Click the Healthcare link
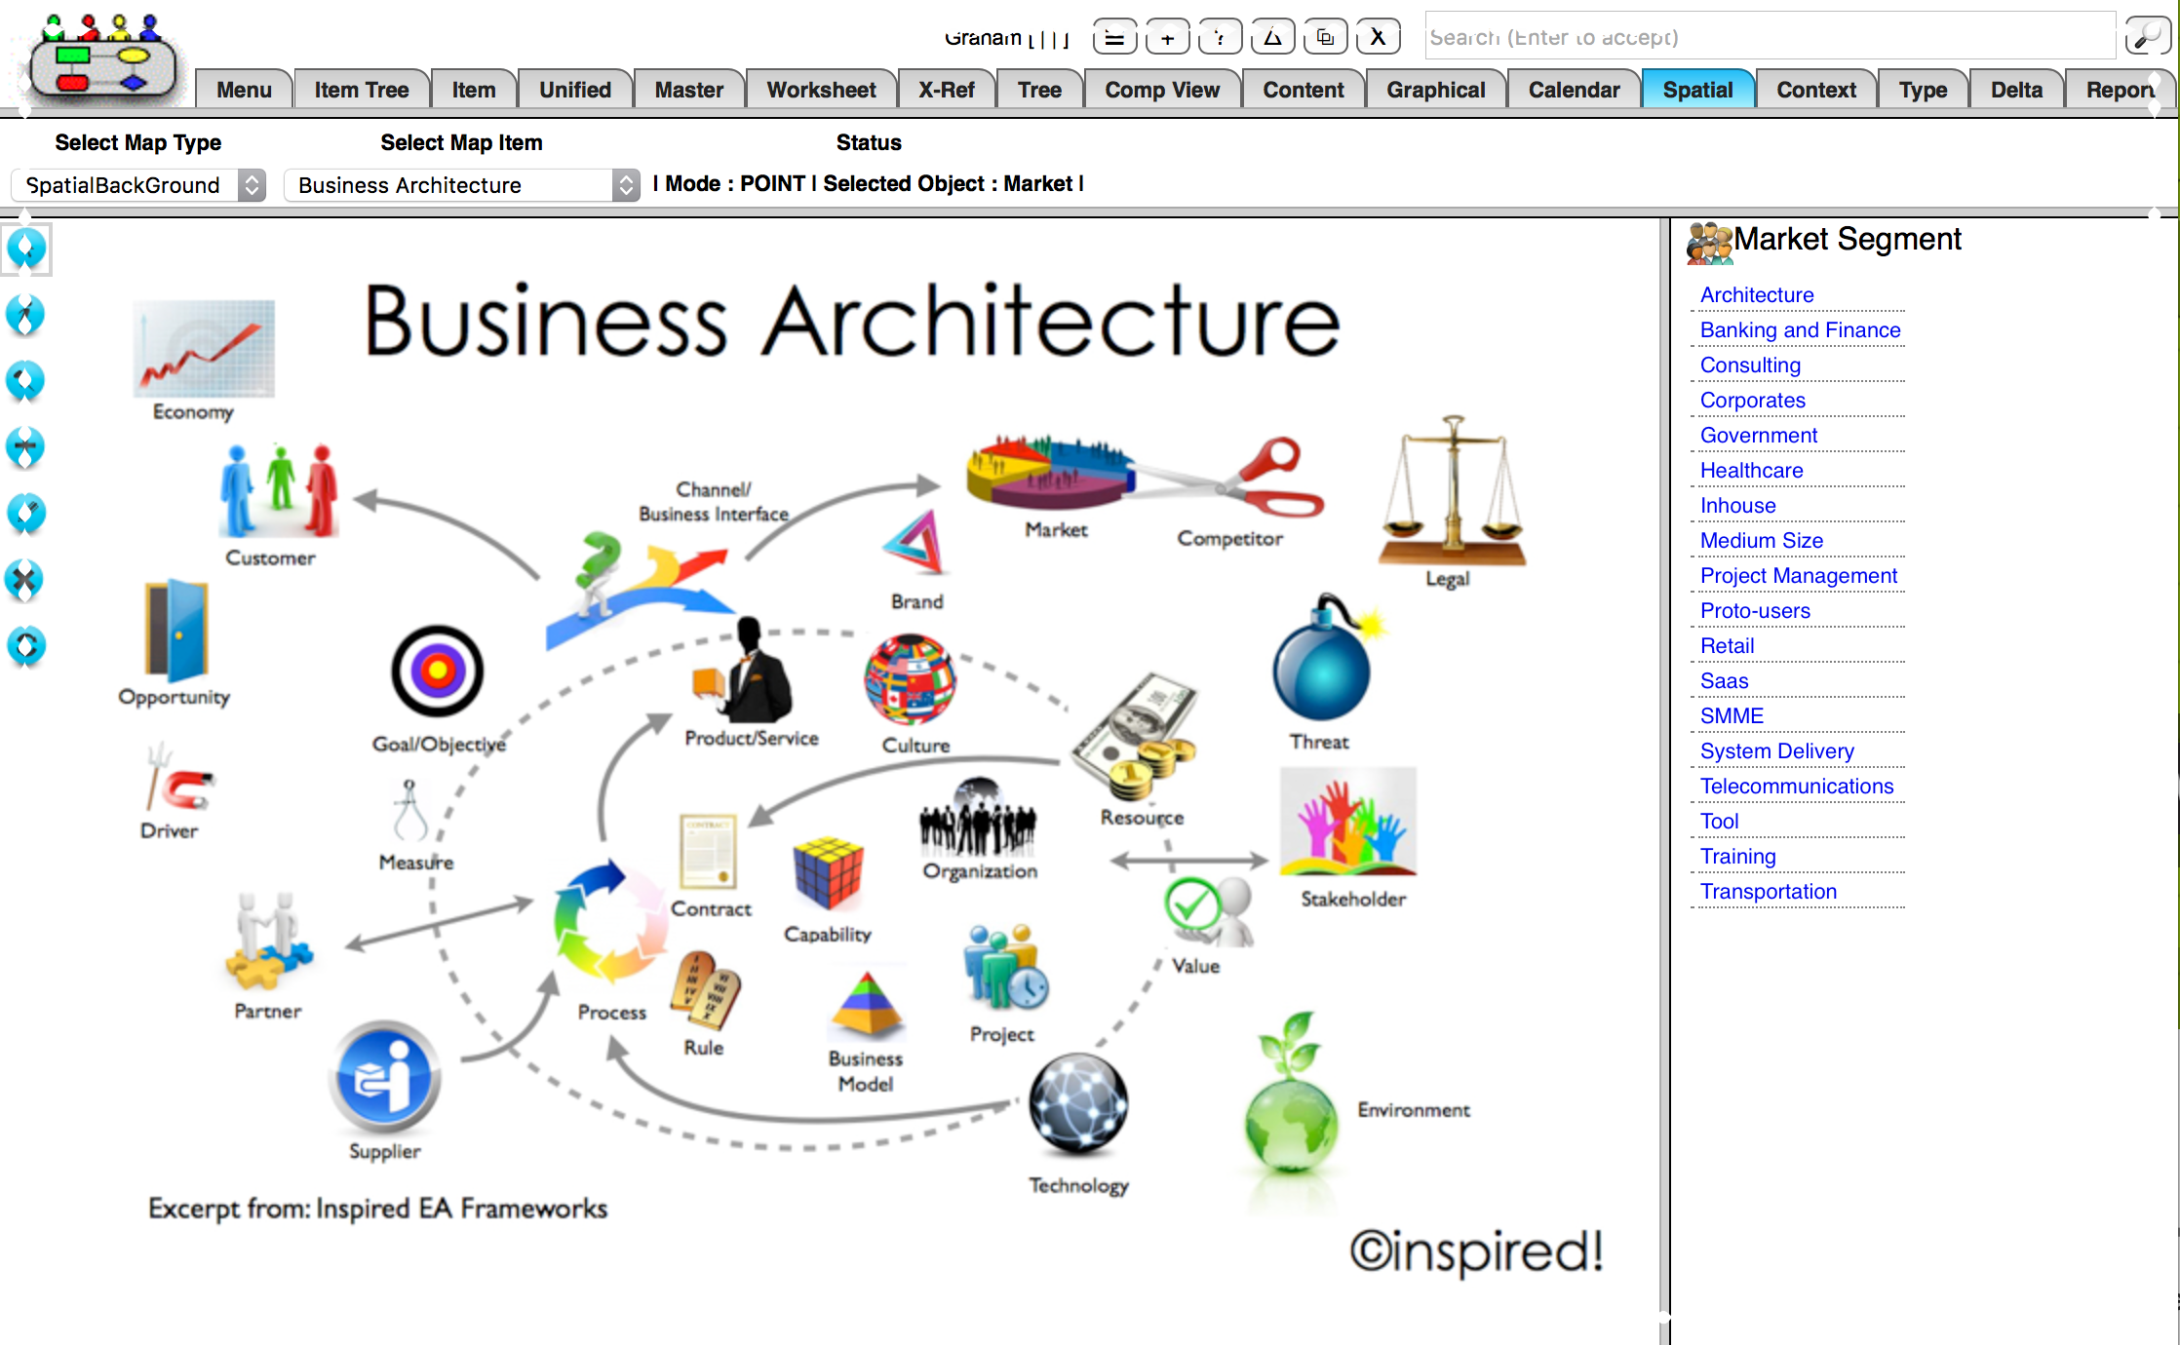Image resolution: width=2180 pixels, height=1345 pixels. [1751, 471]
